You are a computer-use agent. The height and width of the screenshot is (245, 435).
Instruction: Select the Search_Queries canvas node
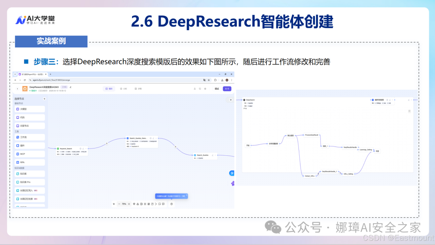(x=205, y=156)
